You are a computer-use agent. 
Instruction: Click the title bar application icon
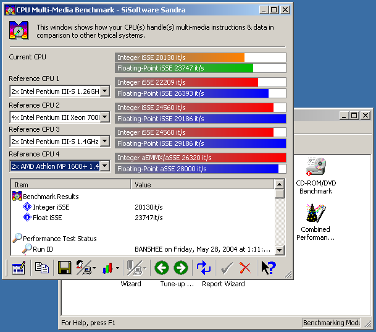(x=10, y=10)
